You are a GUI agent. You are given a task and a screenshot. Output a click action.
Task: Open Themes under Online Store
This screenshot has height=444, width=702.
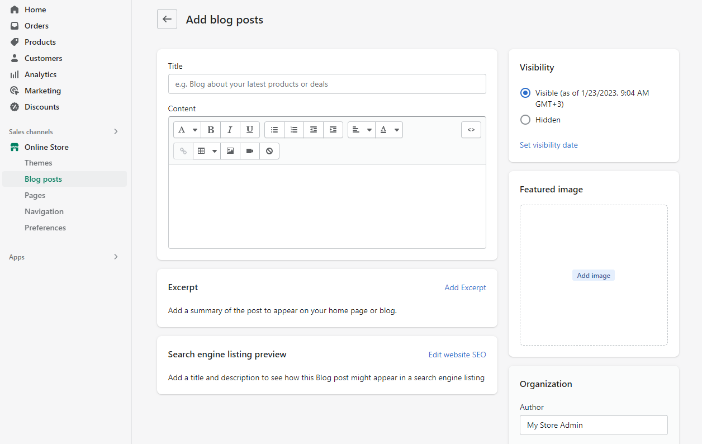(x=39, y=163)
